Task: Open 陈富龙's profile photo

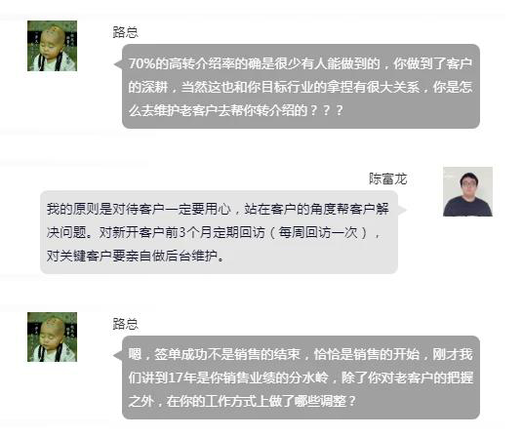Action: pos(467,191)
